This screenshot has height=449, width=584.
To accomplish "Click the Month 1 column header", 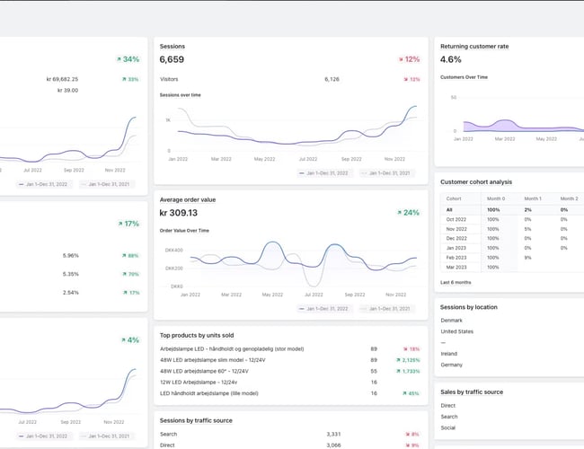I will pyautogui.click(x=533, y=198).
